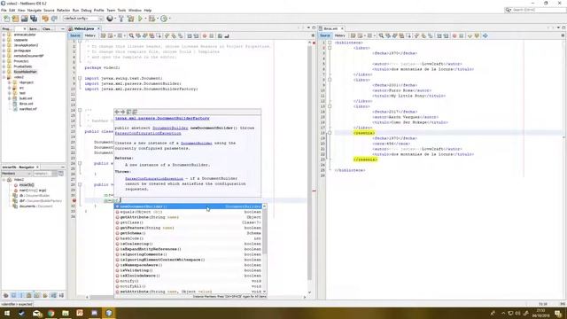This screenshot has width=567, height=319.
Task: Open the File menu
Action: click(4, 10)
